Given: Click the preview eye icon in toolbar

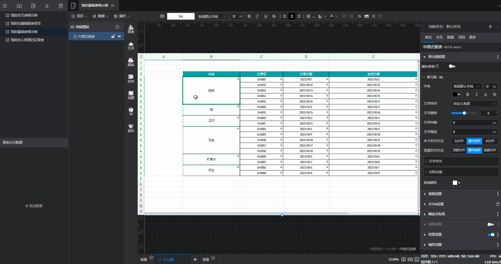Looking at the screenshot, I should click(162, 16).
